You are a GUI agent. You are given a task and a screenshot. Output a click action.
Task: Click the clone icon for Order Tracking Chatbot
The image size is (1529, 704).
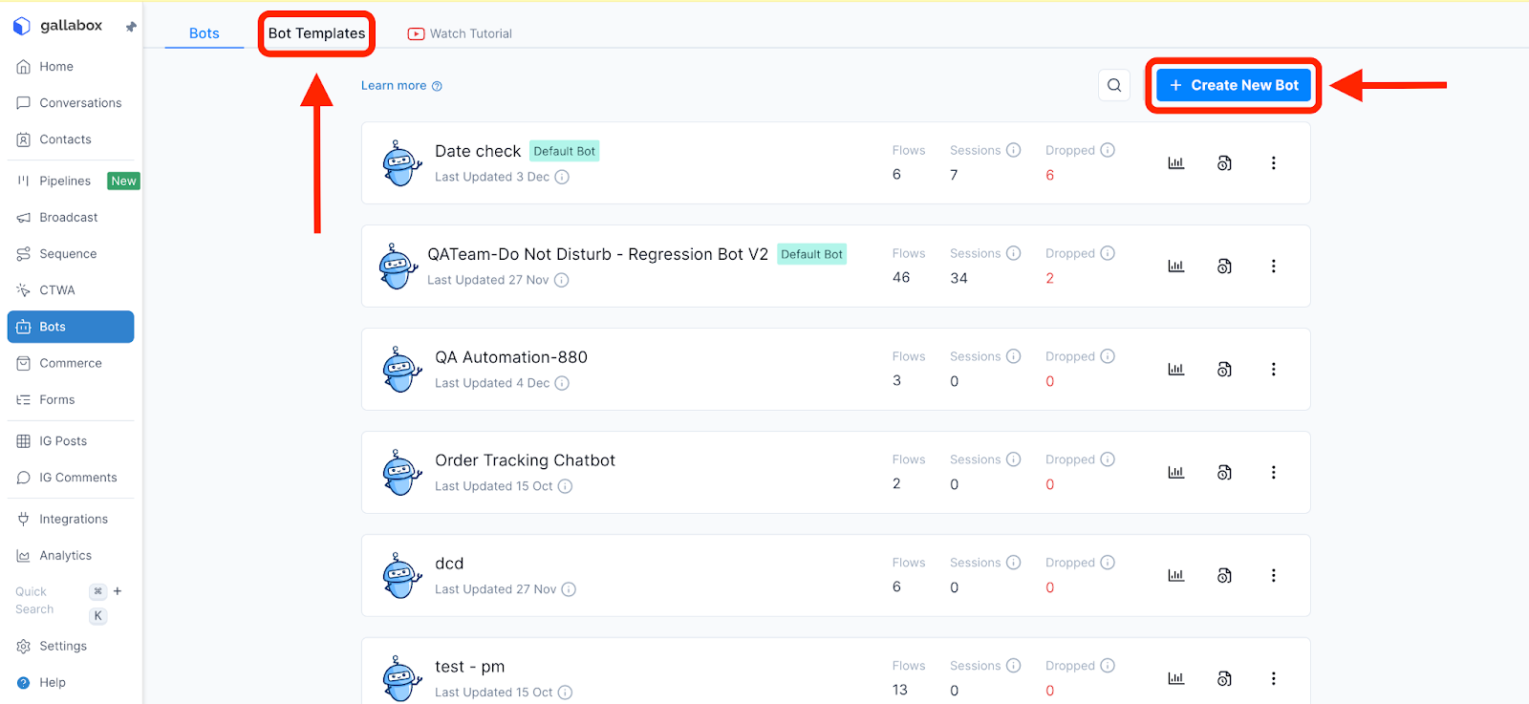[x=1224, y=473]
